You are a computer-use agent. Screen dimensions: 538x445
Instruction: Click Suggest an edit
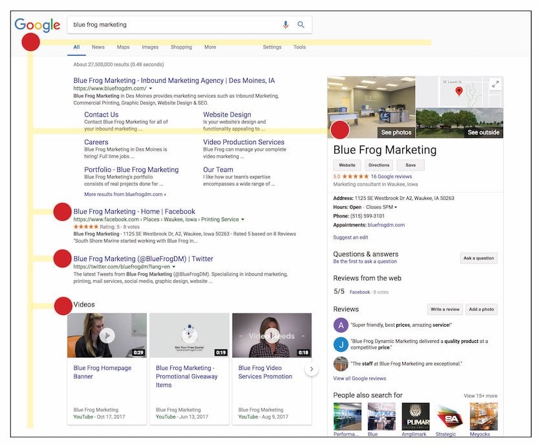[x=350, y=237]
